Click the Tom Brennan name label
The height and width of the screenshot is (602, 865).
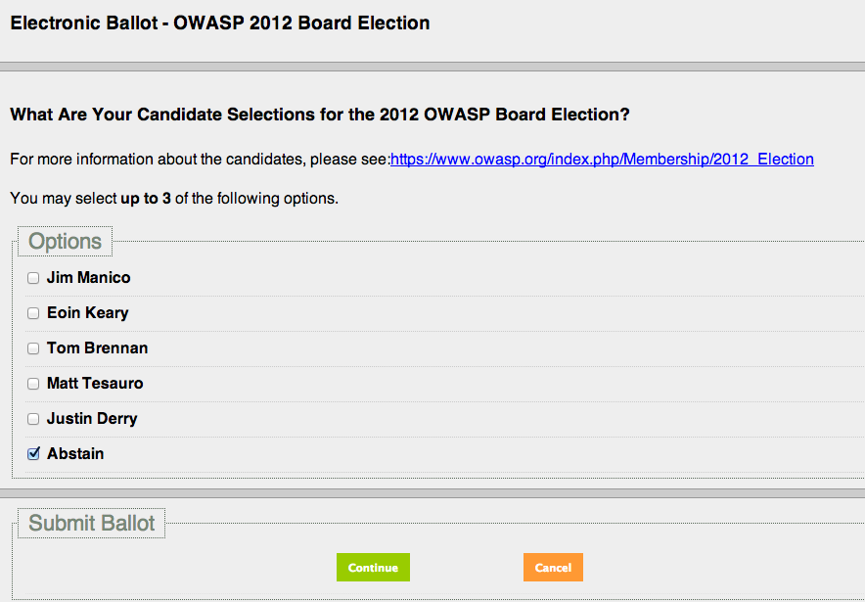pyautogui.click(x=97, y=348)
